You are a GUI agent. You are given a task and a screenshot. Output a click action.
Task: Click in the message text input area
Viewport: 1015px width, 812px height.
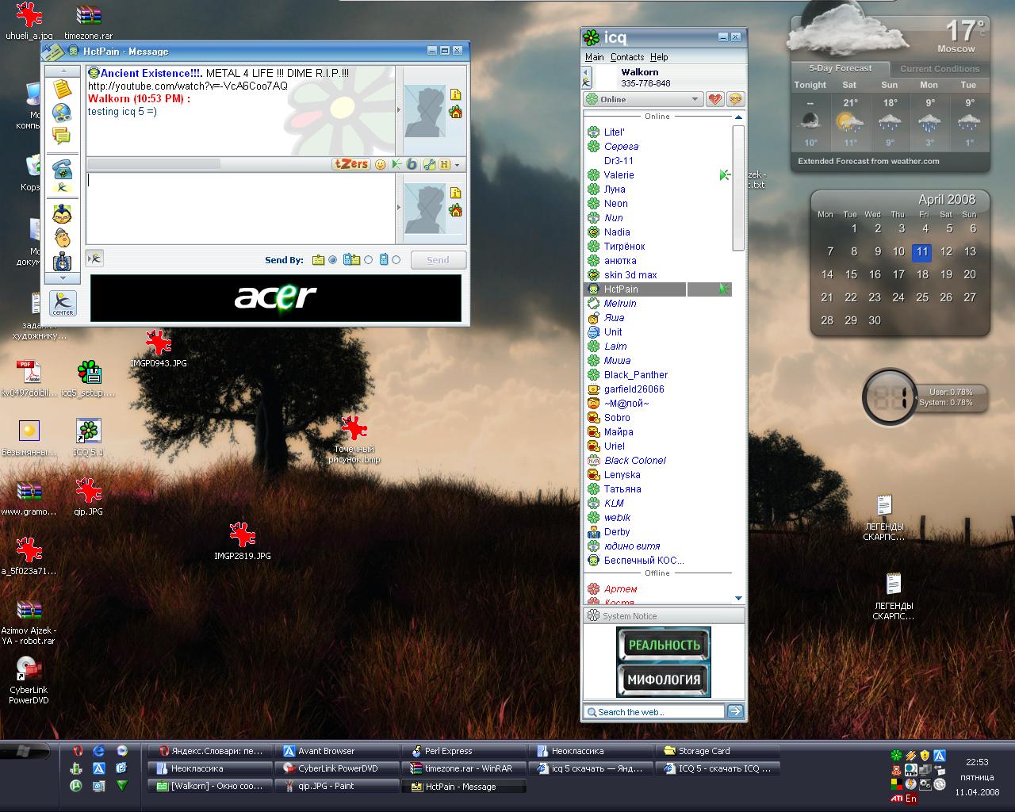tap(240, 209)
